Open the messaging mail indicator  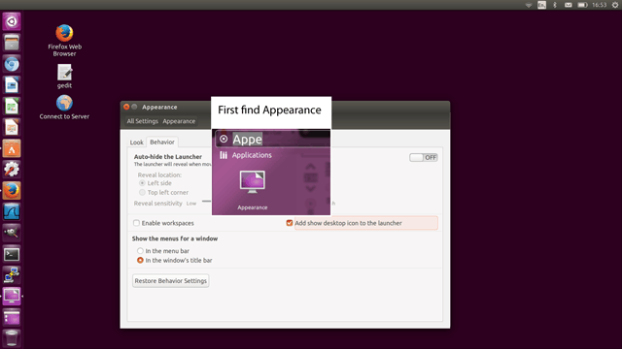[568, 5]
